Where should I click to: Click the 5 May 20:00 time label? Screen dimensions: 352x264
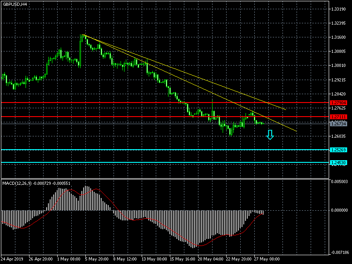click(x=97, y=259)
